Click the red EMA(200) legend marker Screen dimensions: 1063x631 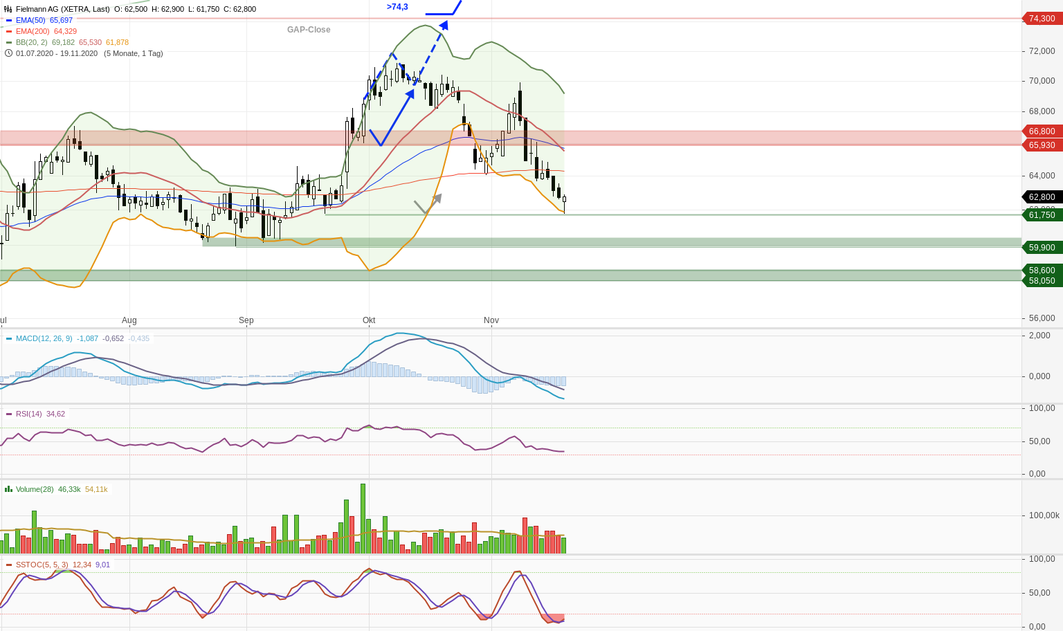click(x=9, y=32)
